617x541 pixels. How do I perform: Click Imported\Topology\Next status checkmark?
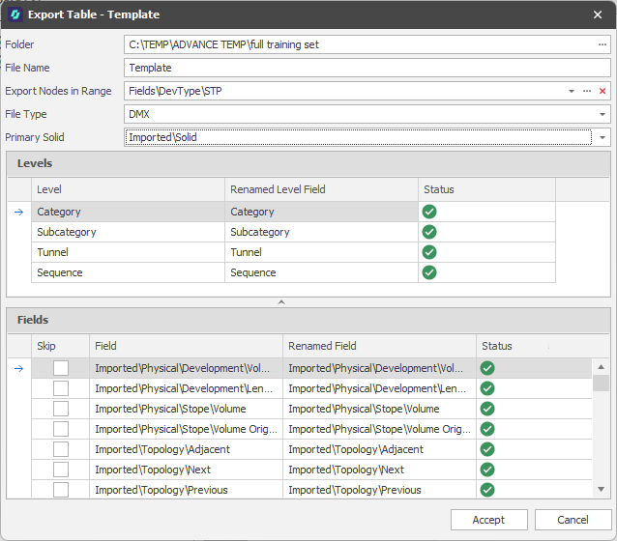click(487, 470)
